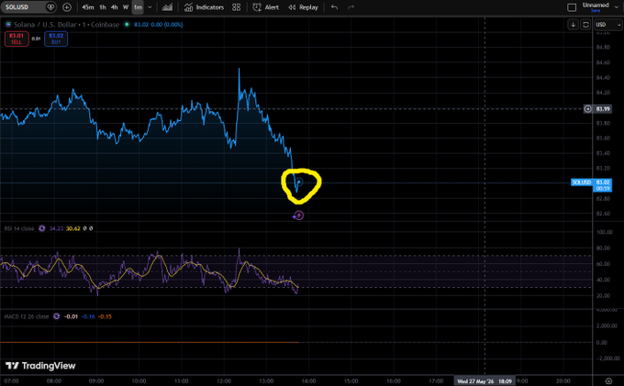
Task: Click the RSI value 34.23
Action: click(56, 228)
